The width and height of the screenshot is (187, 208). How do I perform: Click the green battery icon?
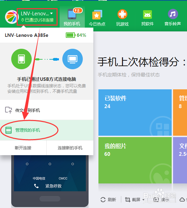point(71,35)
